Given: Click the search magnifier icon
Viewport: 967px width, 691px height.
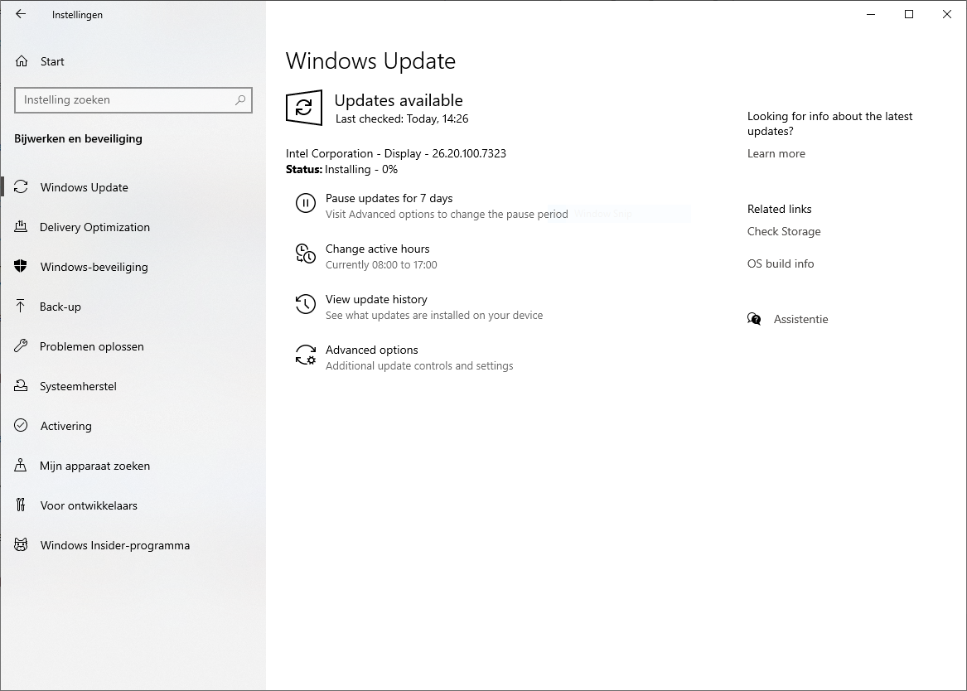Looking at the screenshot, I should point(240,100).
